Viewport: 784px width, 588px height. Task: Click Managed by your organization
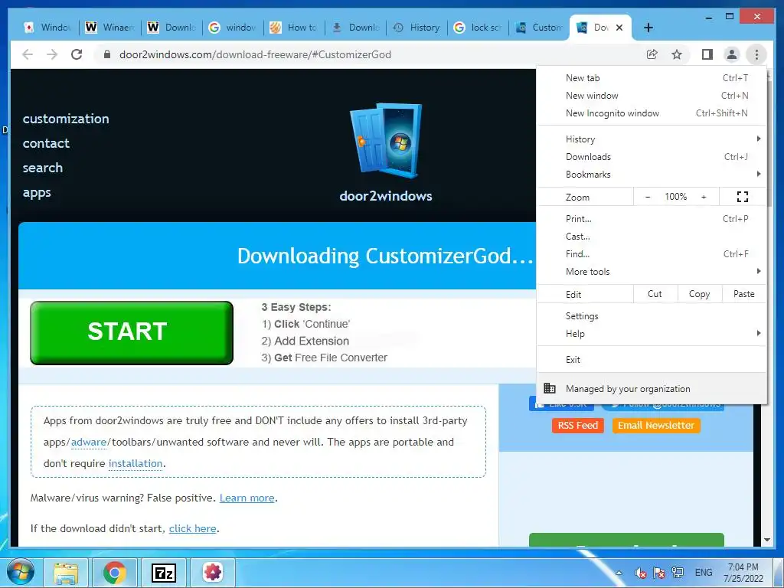coord(651,388)
